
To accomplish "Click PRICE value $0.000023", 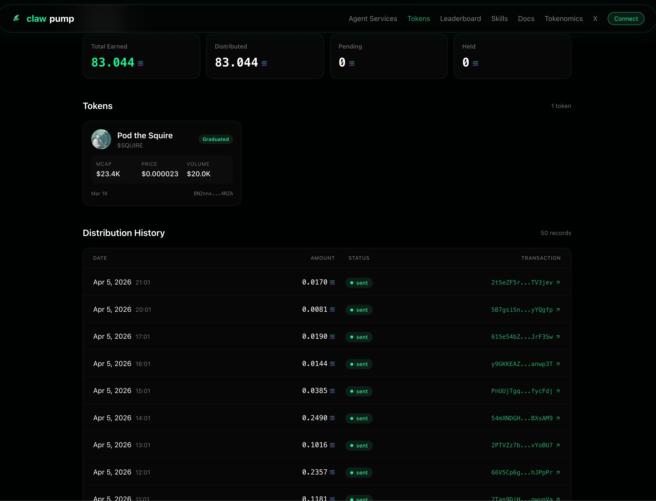I will [x=160, y=174].
